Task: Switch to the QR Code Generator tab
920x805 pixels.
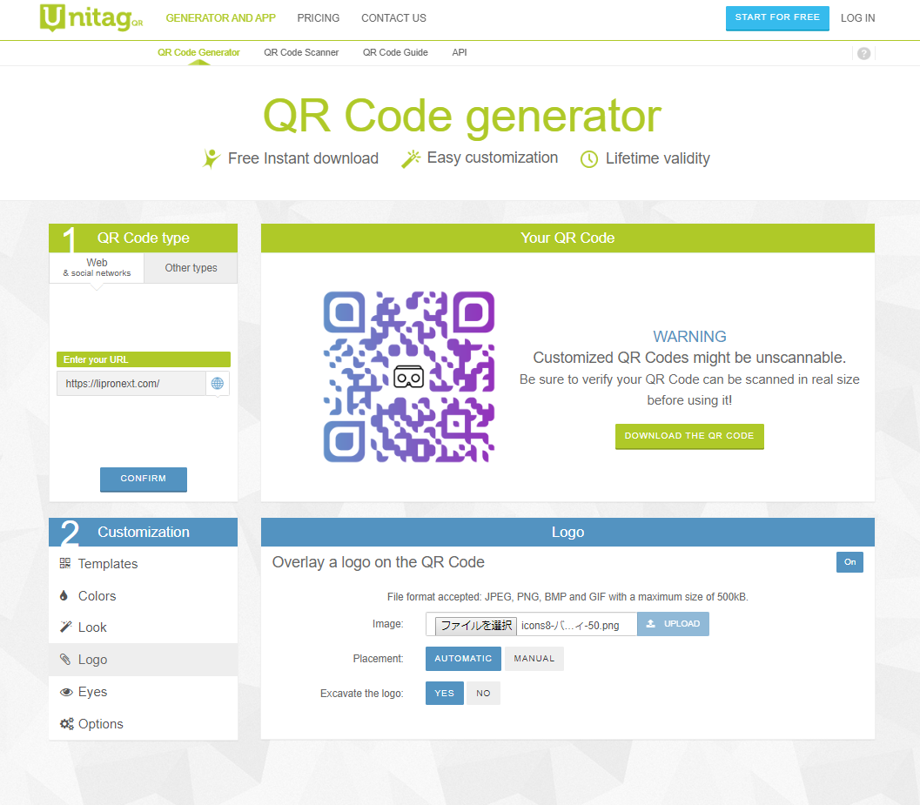Action: click(198, 52)
